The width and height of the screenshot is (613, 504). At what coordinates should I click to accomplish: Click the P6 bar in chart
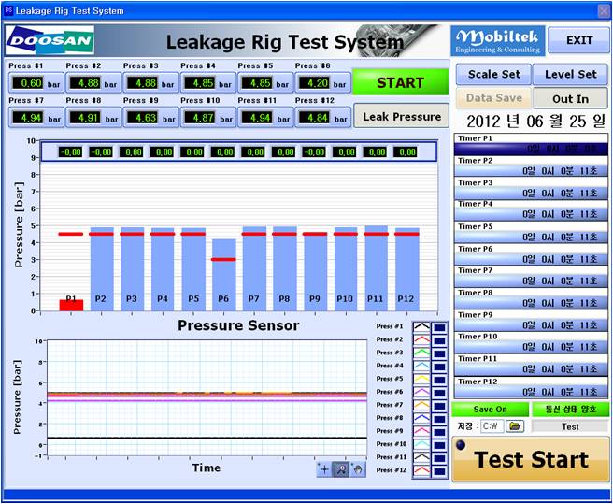click(x=223, y=275)
